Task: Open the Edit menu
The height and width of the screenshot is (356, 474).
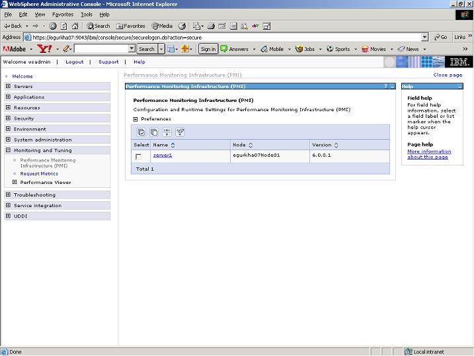Action: coord(23,15)
